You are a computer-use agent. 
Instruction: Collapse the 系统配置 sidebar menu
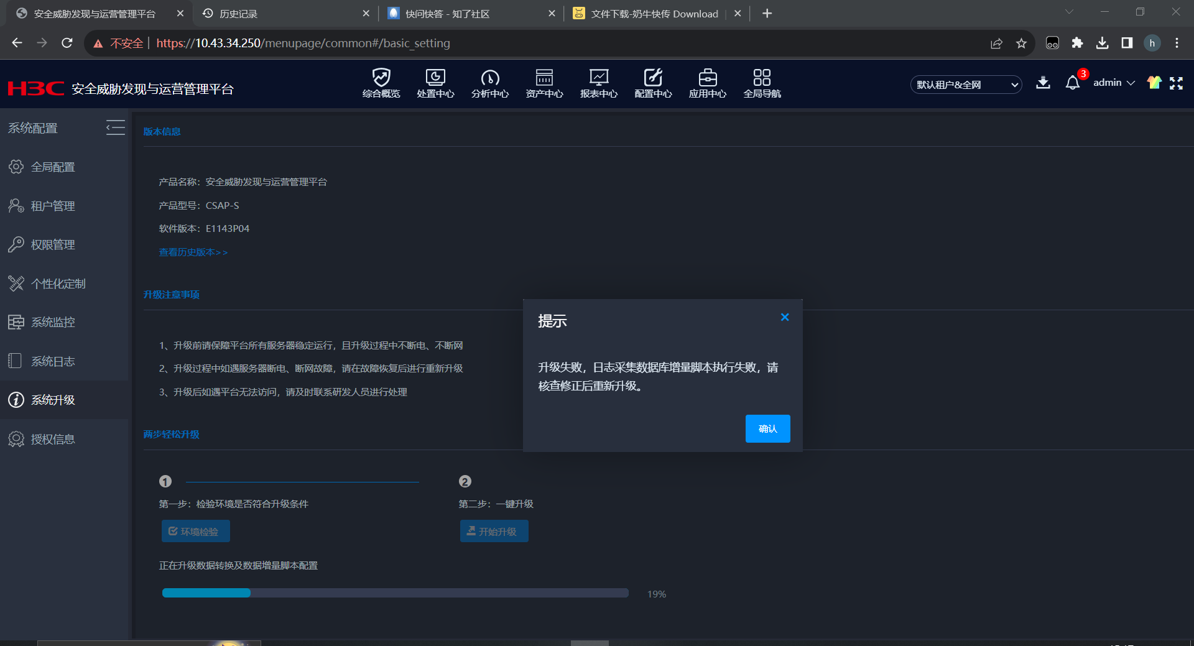[x=115, y=127]
